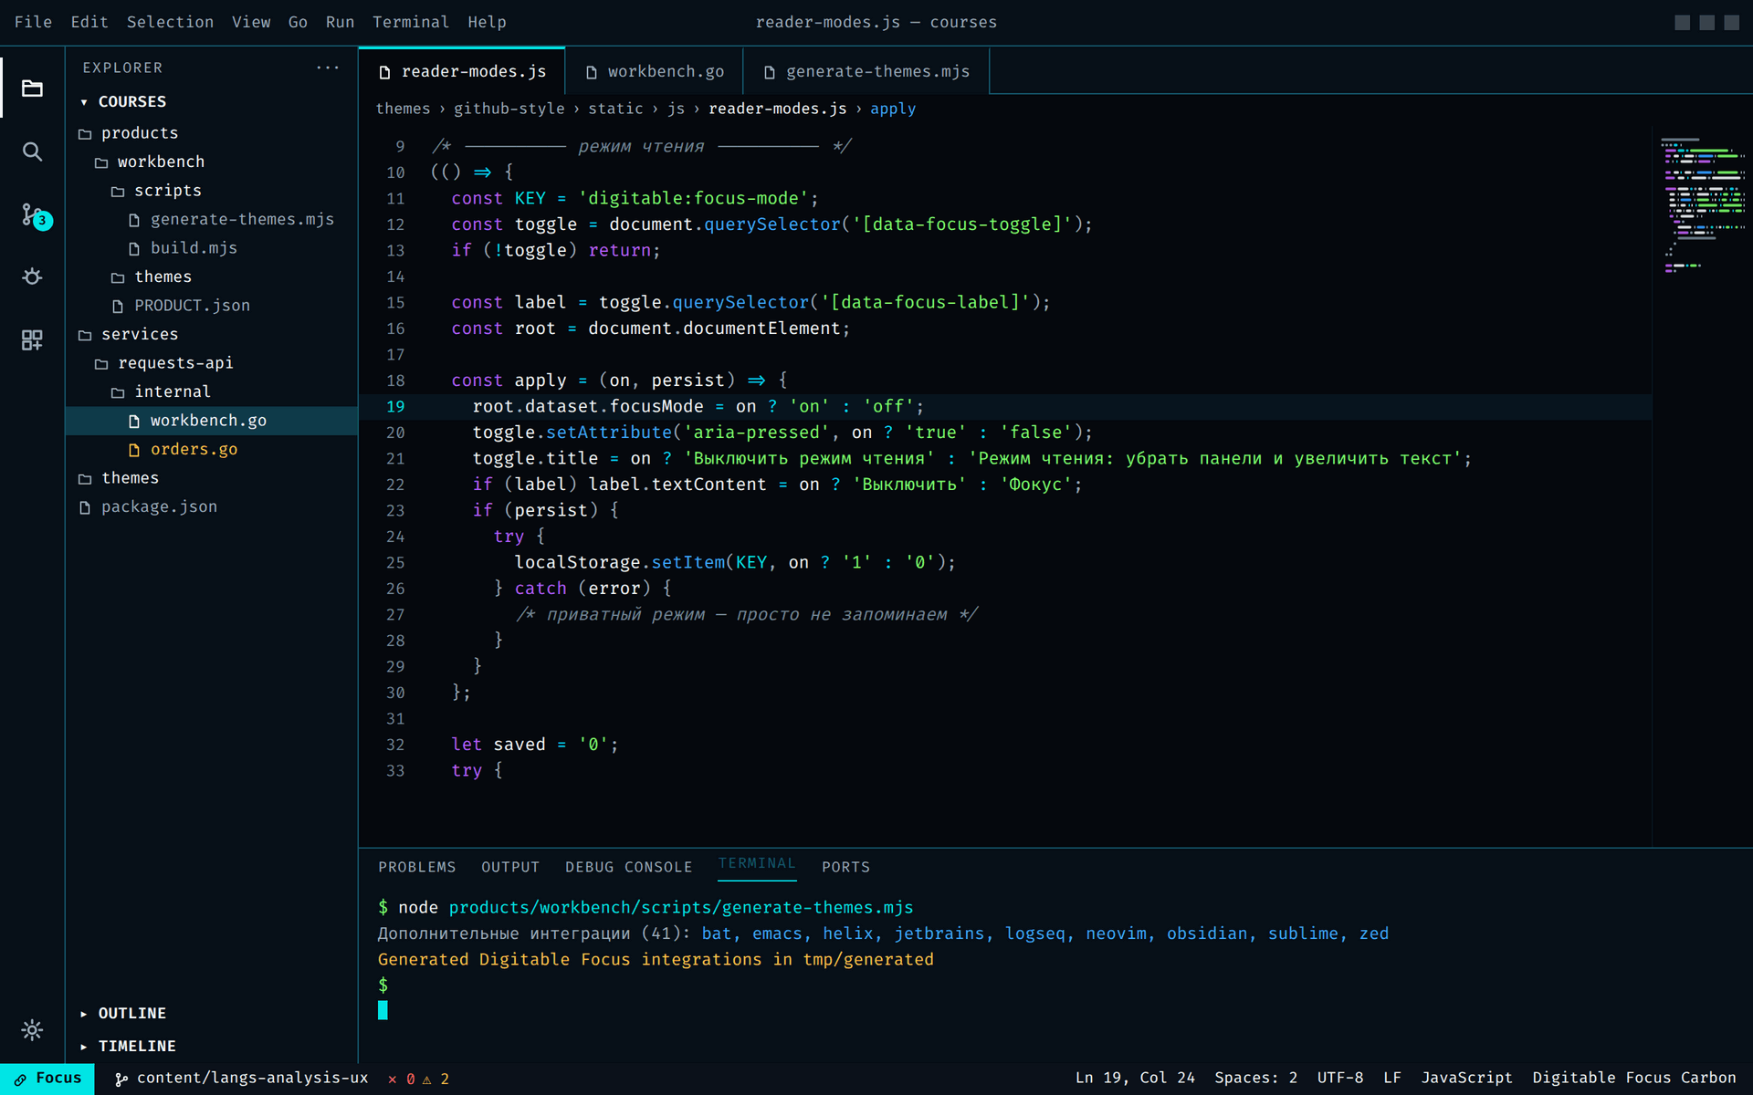The height and width of the screenshot is (1095, 1753).
Task: Click 'tmp/generated' path in terminal output
Action: [868, 959]
